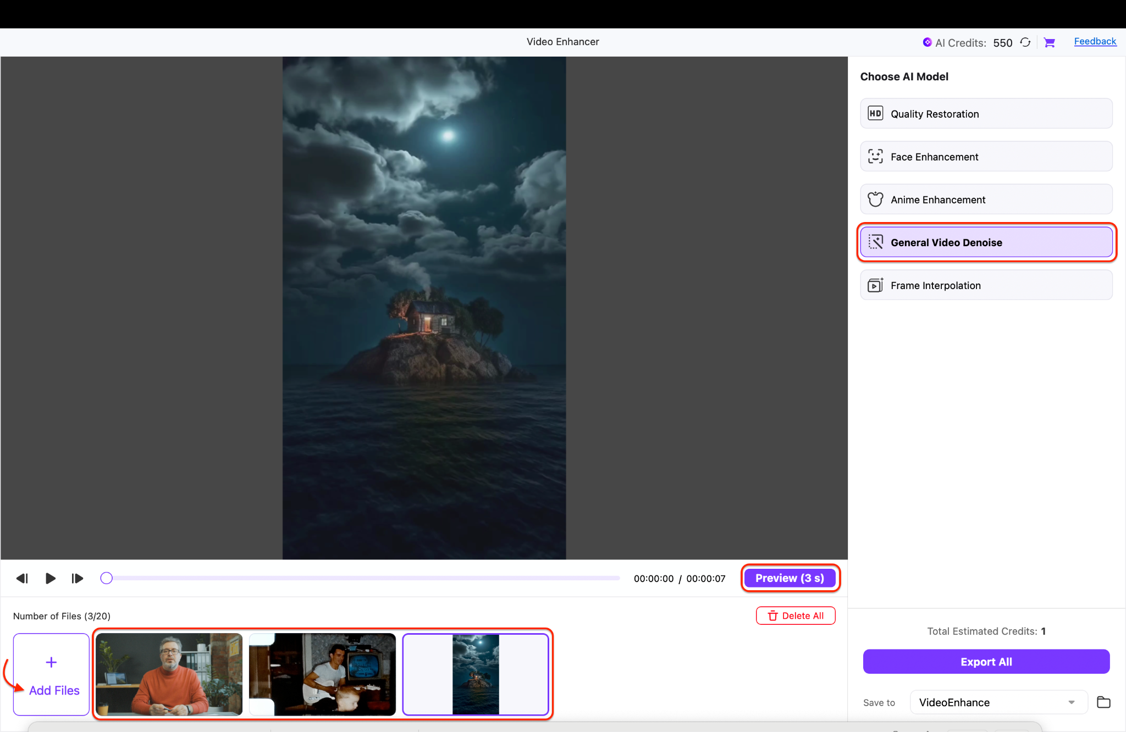Click the Export All button
1126x732 pixels.
coord(986,662)
